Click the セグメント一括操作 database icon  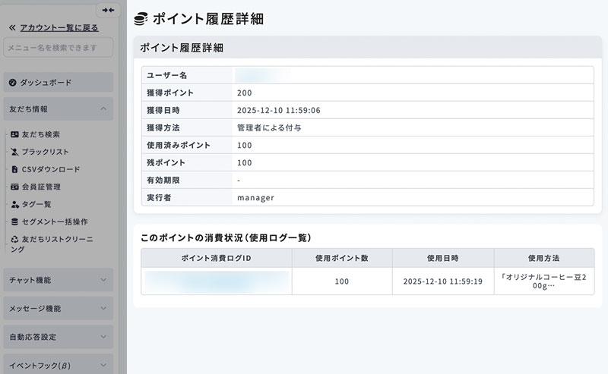coord(14,222)
